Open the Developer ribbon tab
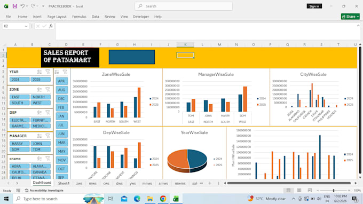Screen dimensions: 363x204 point(141,17)
